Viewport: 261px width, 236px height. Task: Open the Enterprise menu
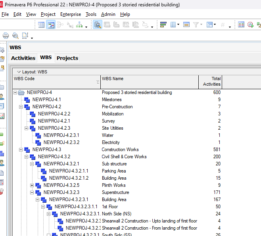coord(70,14)
